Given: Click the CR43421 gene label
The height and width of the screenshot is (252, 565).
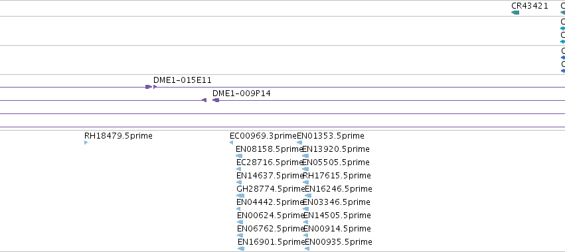Looking at the screenshot, I should click(530, 6).
